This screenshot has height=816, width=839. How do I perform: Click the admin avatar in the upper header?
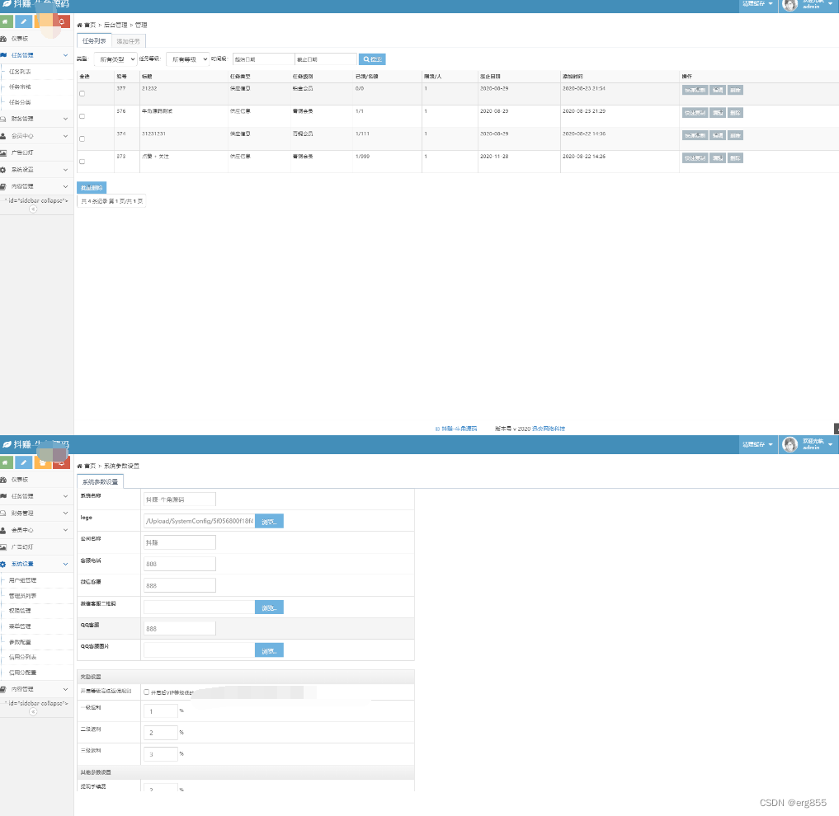click(790, 5)
